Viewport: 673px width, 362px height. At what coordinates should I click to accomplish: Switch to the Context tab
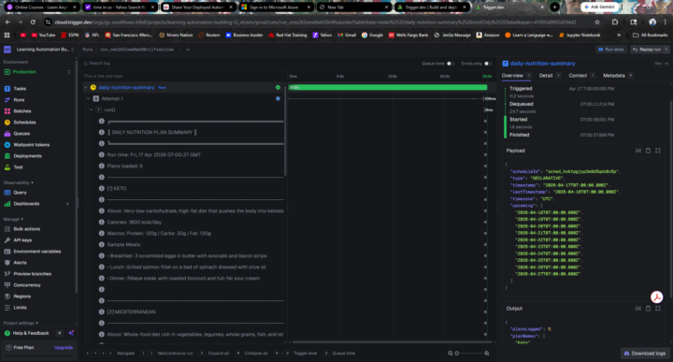[581, 76]
